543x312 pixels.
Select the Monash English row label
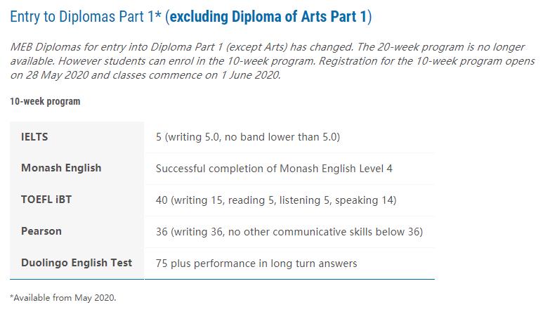point(61,168)
